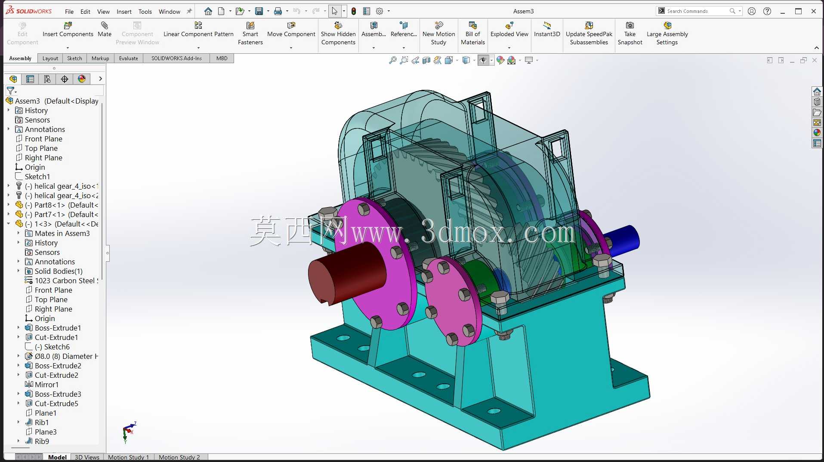Open the Insert menu
824x462 pixels.
coord(124,12)
